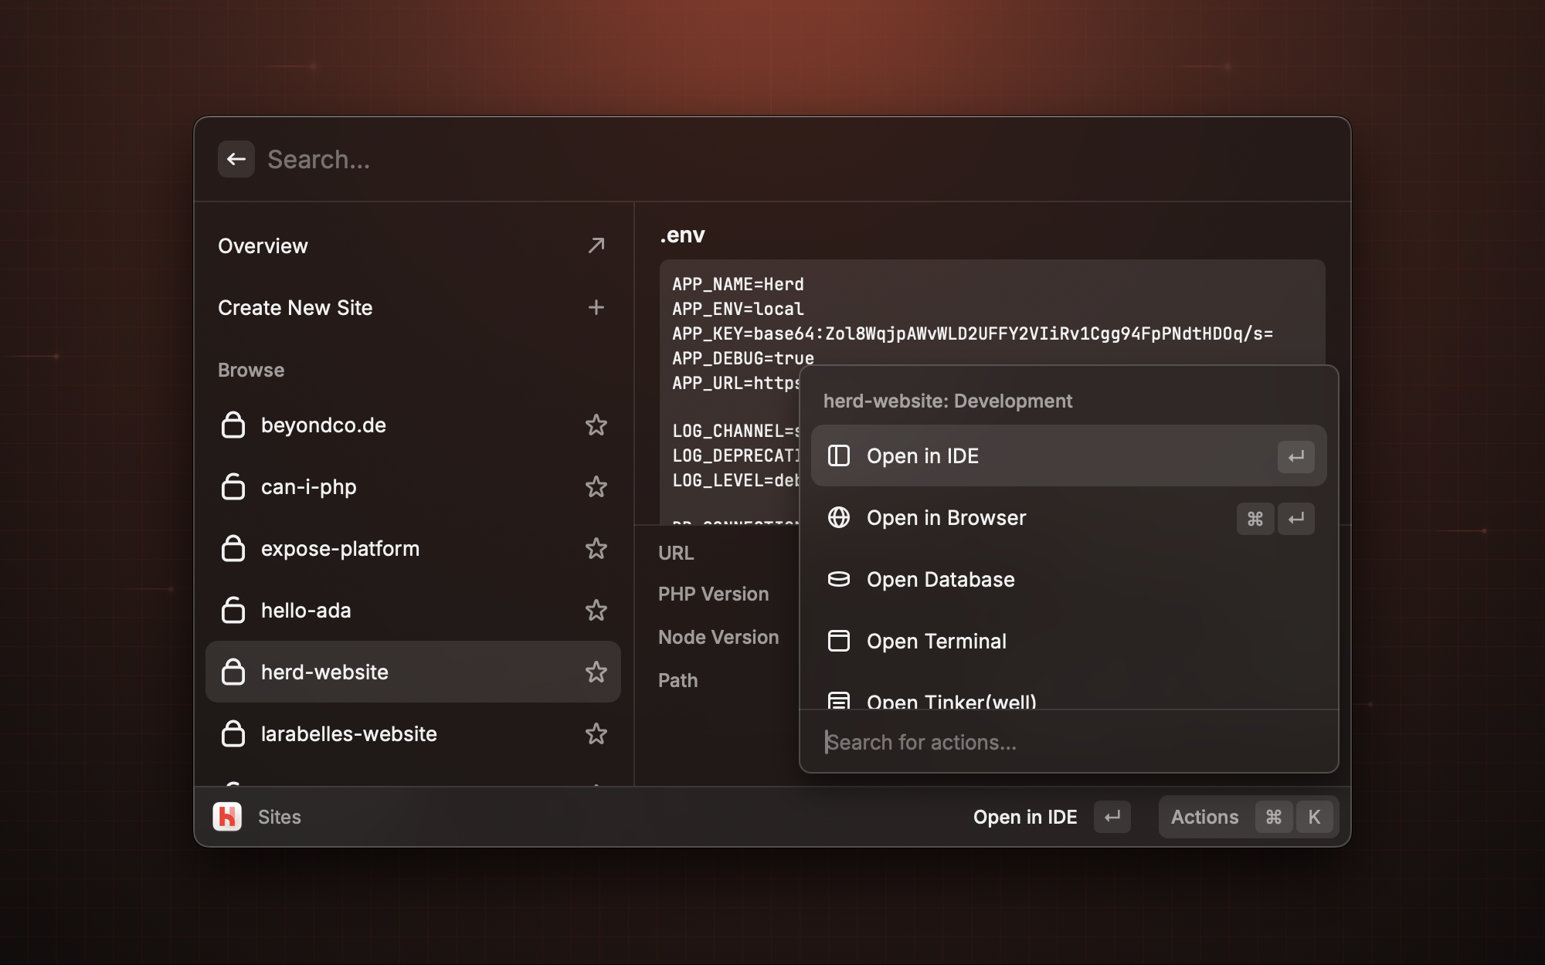Choose Open Database action
This screenshot has width=1545, height=965.
[1068, 579]
